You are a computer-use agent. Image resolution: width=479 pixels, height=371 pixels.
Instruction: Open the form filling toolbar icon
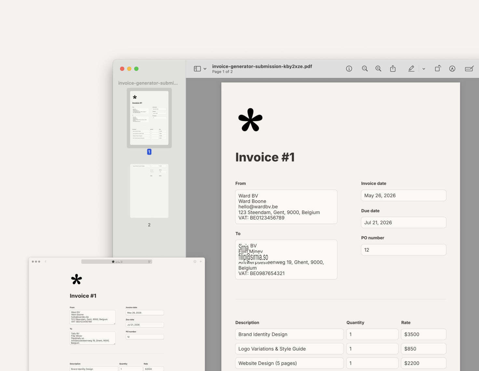(469, 69)
